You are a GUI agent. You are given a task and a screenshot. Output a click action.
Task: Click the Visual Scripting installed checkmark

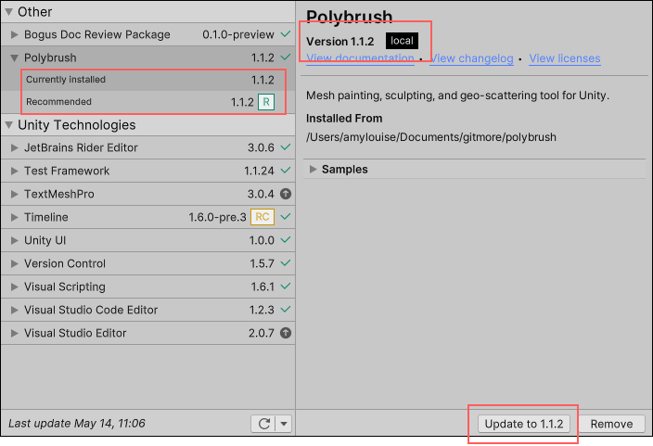point(286,287)
